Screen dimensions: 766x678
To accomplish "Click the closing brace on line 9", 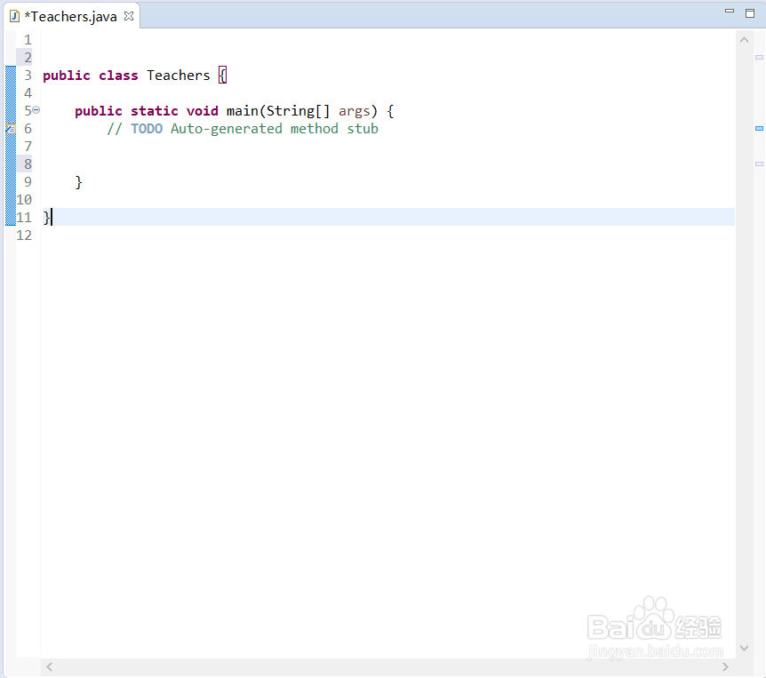I will (x=79, y=182).
